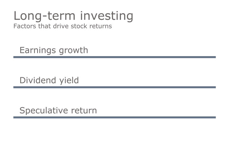Click the word 'yield'
Viewport: 233px width, 152px height.
point(69,81)
